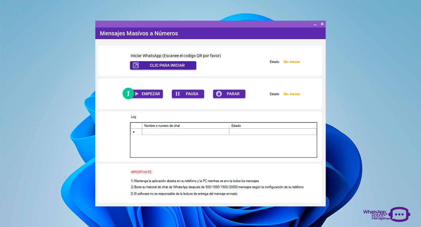
Task: Click the 'Iniciar WhatsApp (Escanee el codigo QR' text
Action: coord(176,56)
